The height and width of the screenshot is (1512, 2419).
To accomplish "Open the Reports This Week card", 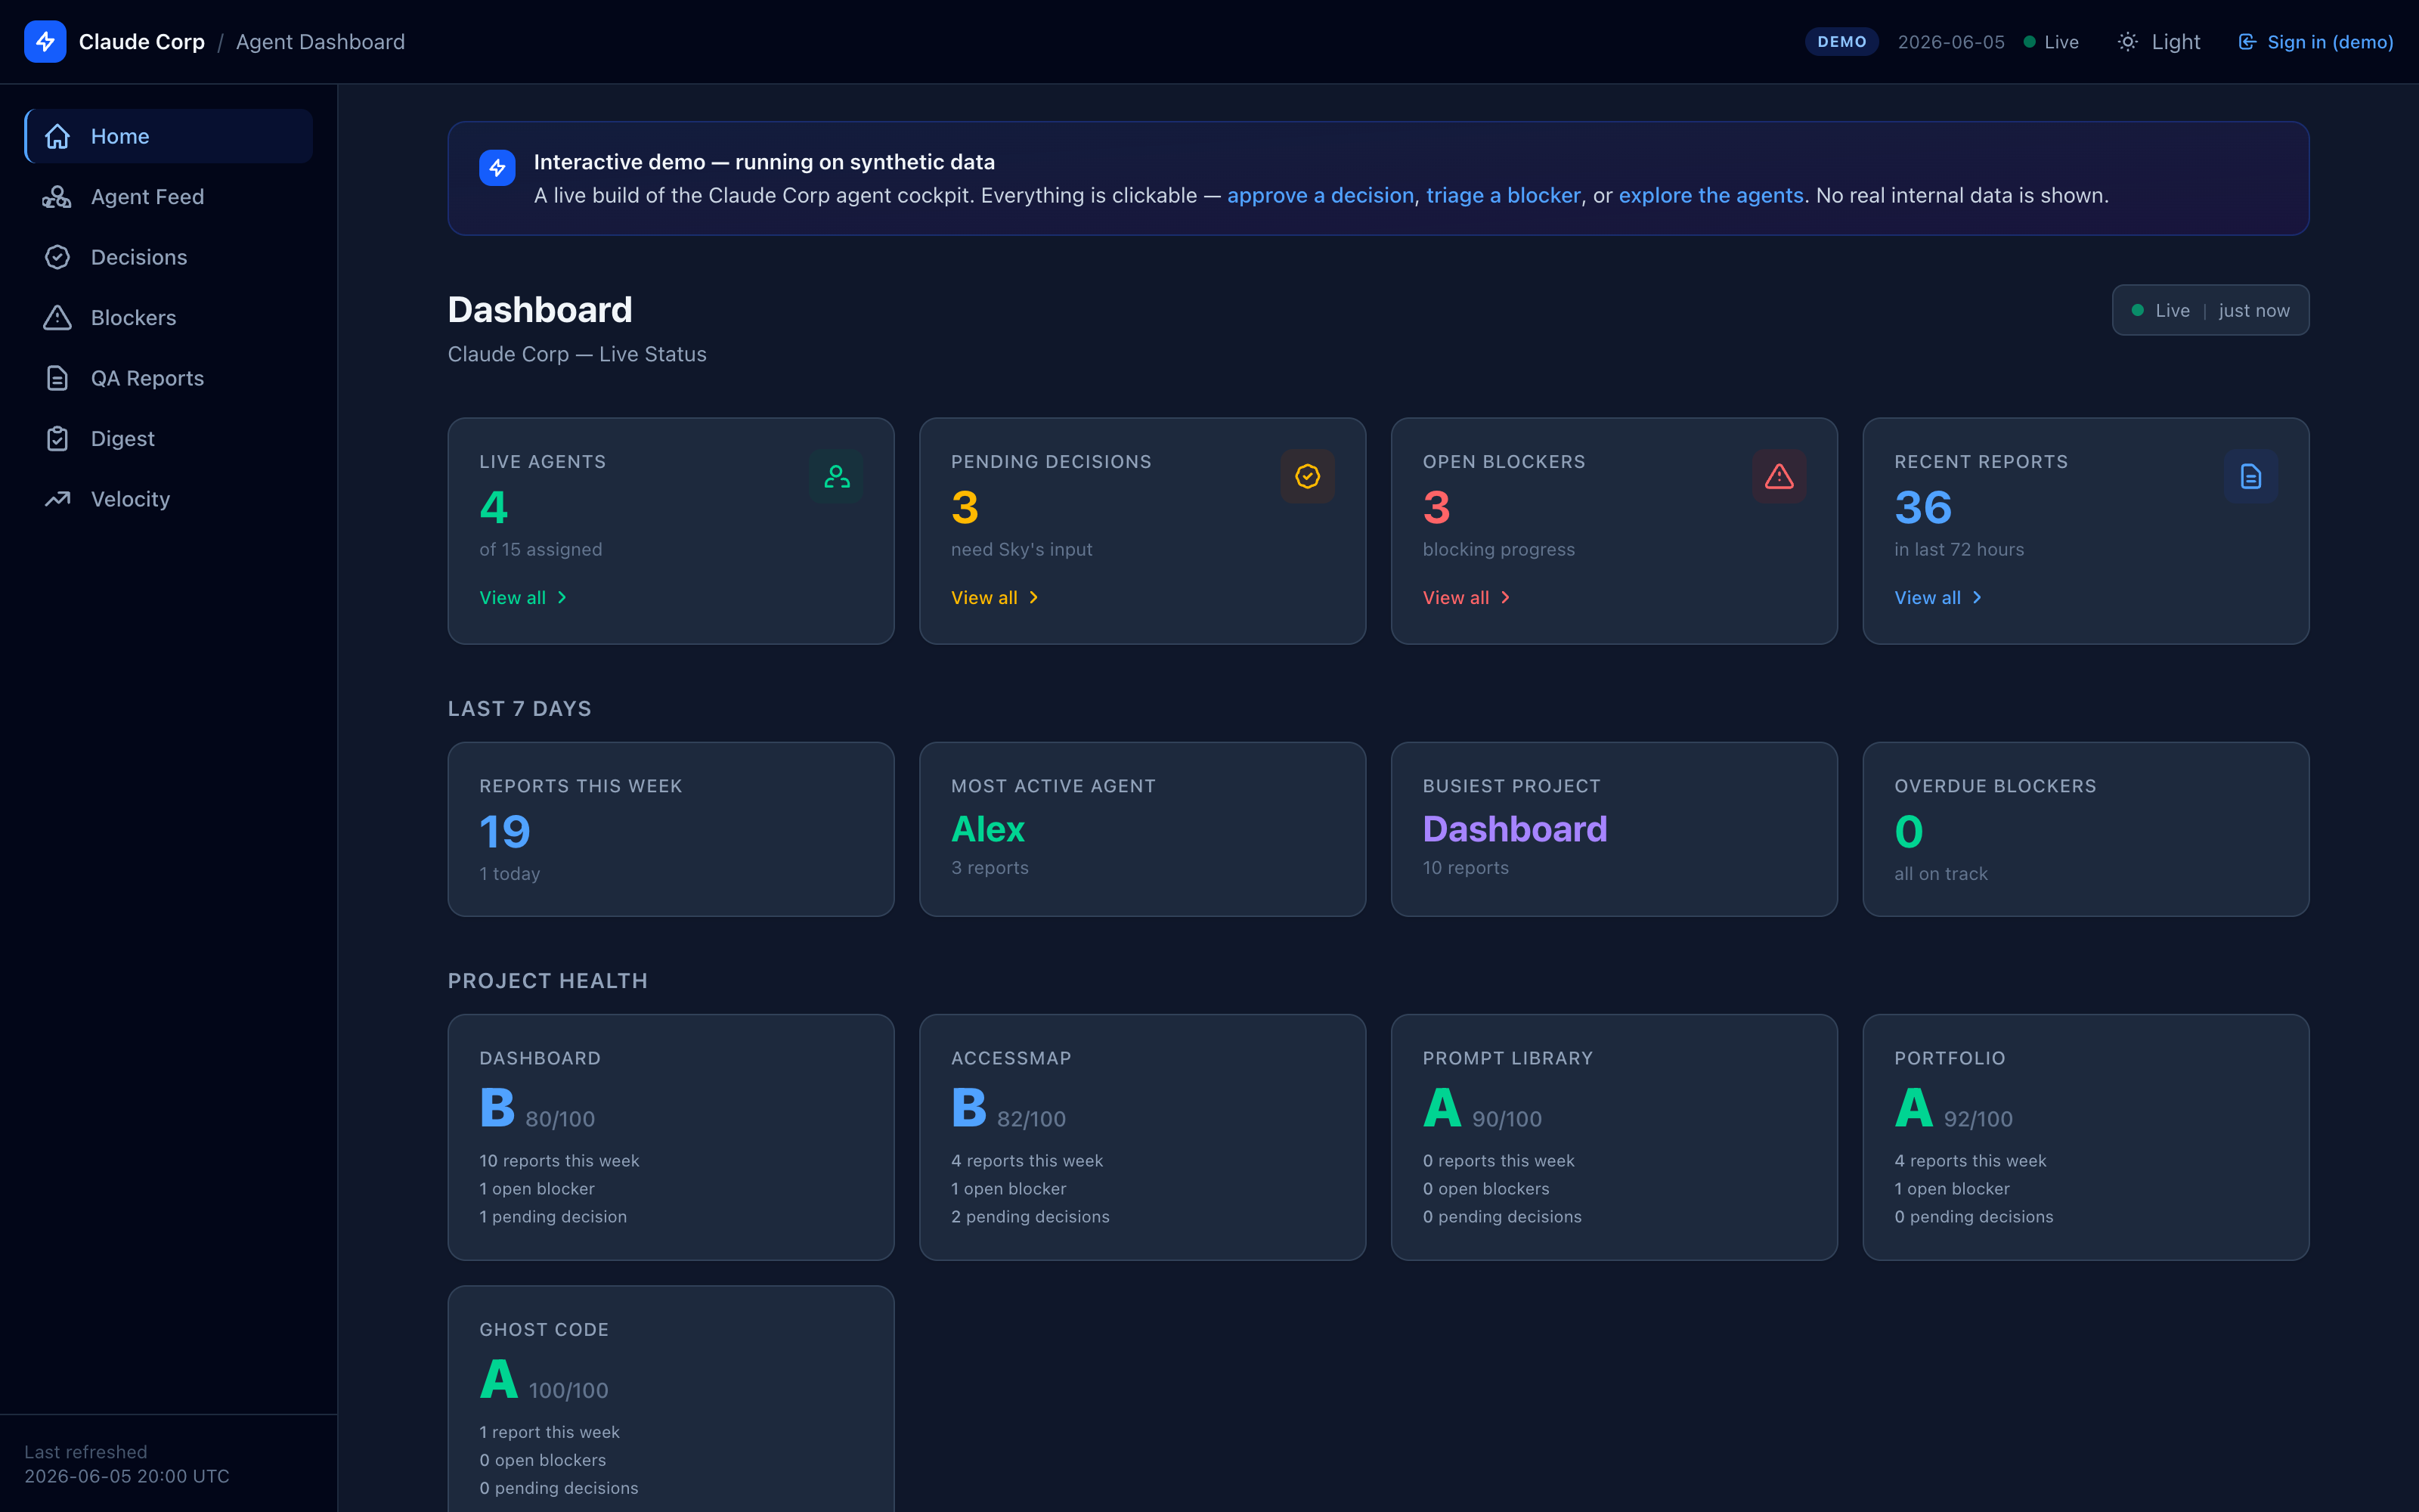I will (671, 829).
